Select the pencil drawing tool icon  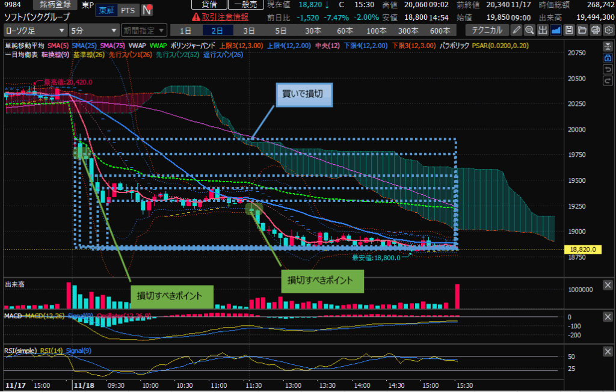[517, 30]
